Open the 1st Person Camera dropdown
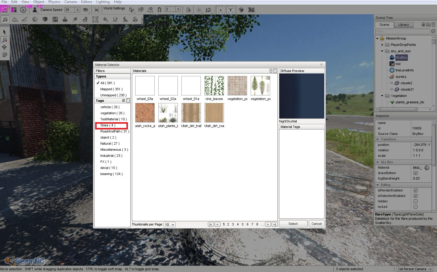 [x=415, y=269]
